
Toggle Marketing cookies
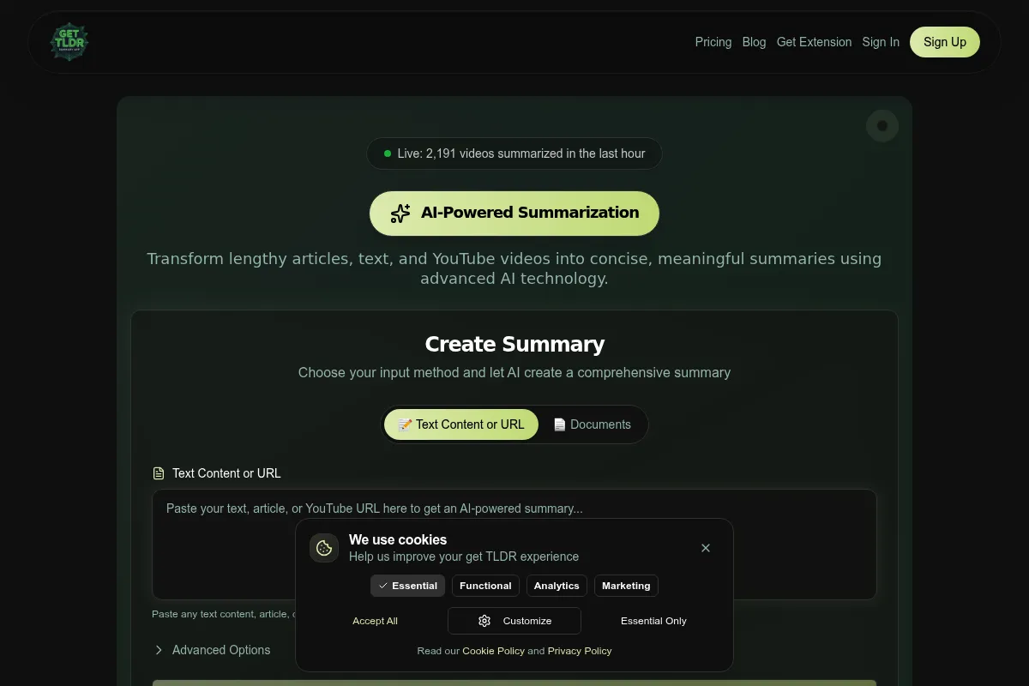(x=626, y=586)
